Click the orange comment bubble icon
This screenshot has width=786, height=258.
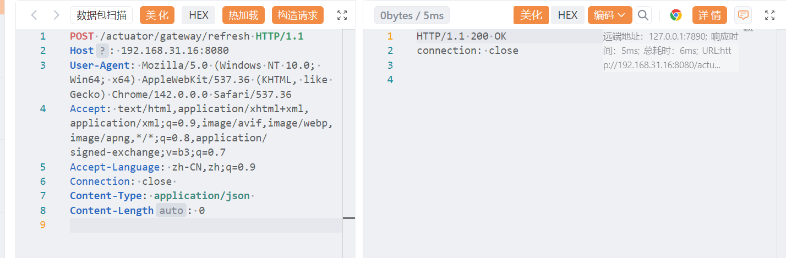coord(743,15)
